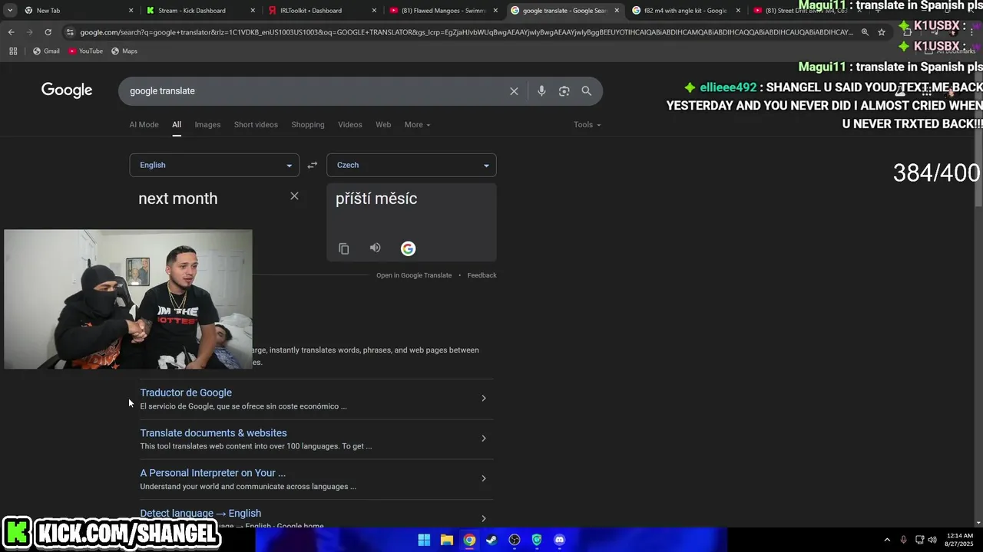Viewport: 983px width, 552px height.
Task: Open the shield VPN app on taskbar
Action: [537, 540]
